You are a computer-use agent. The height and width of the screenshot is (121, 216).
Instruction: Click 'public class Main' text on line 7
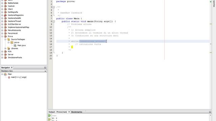click(x=68, y=18)
